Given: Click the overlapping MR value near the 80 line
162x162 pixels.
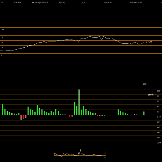Looking at the screenshot, I should (x=152, y=95).
